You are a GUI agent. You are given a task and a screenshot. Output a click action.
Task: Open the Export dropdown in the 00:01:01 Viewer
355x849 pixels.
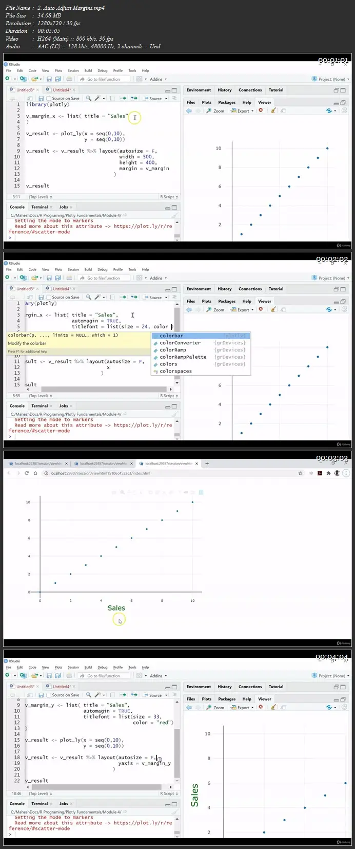click(x=242, y=110)
